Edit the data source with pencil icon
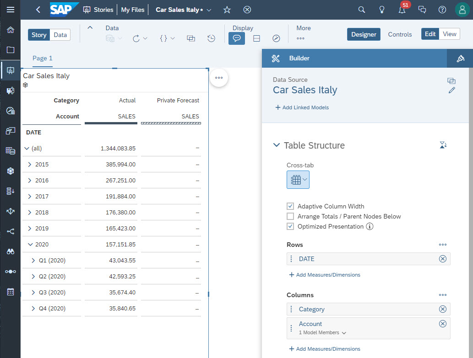The height and width of the screenshot is (358, 473). tap(451, 91)
